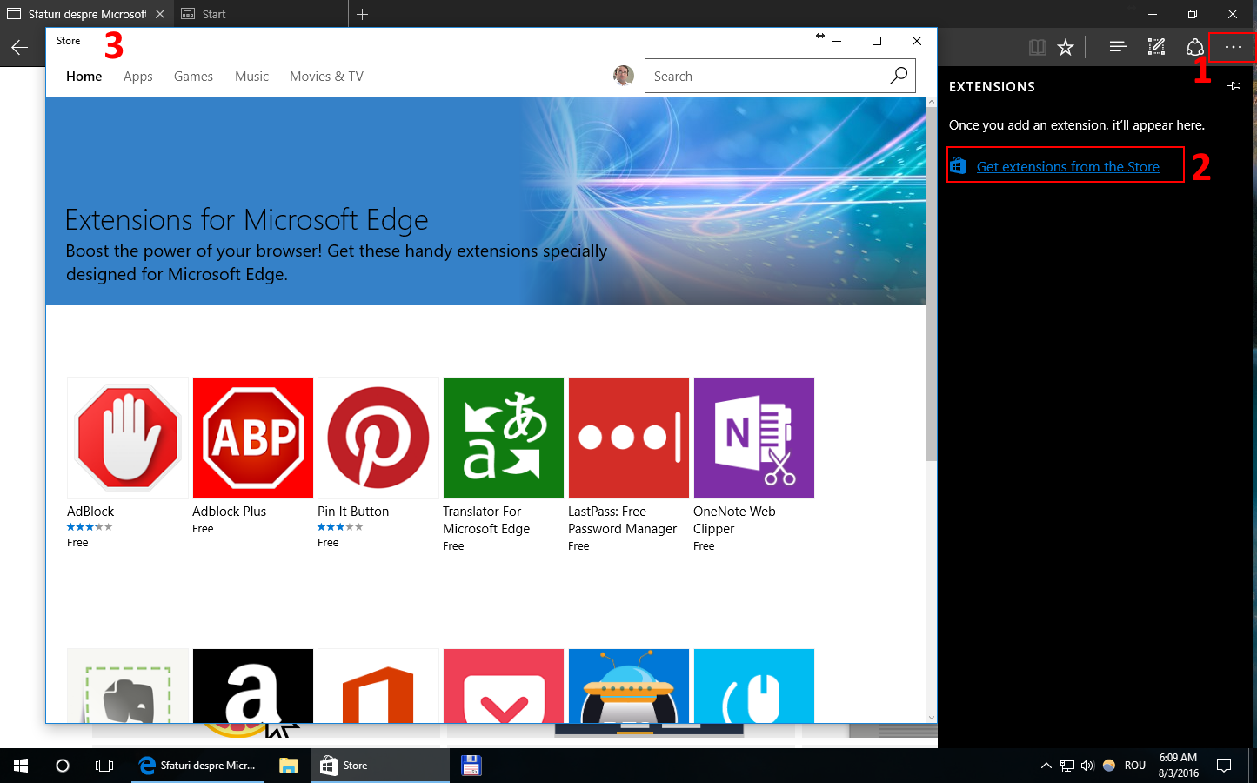Open the floppy disk taskbar app
The width and height of the screenshot is (1257, 783).
pos(471,766)
